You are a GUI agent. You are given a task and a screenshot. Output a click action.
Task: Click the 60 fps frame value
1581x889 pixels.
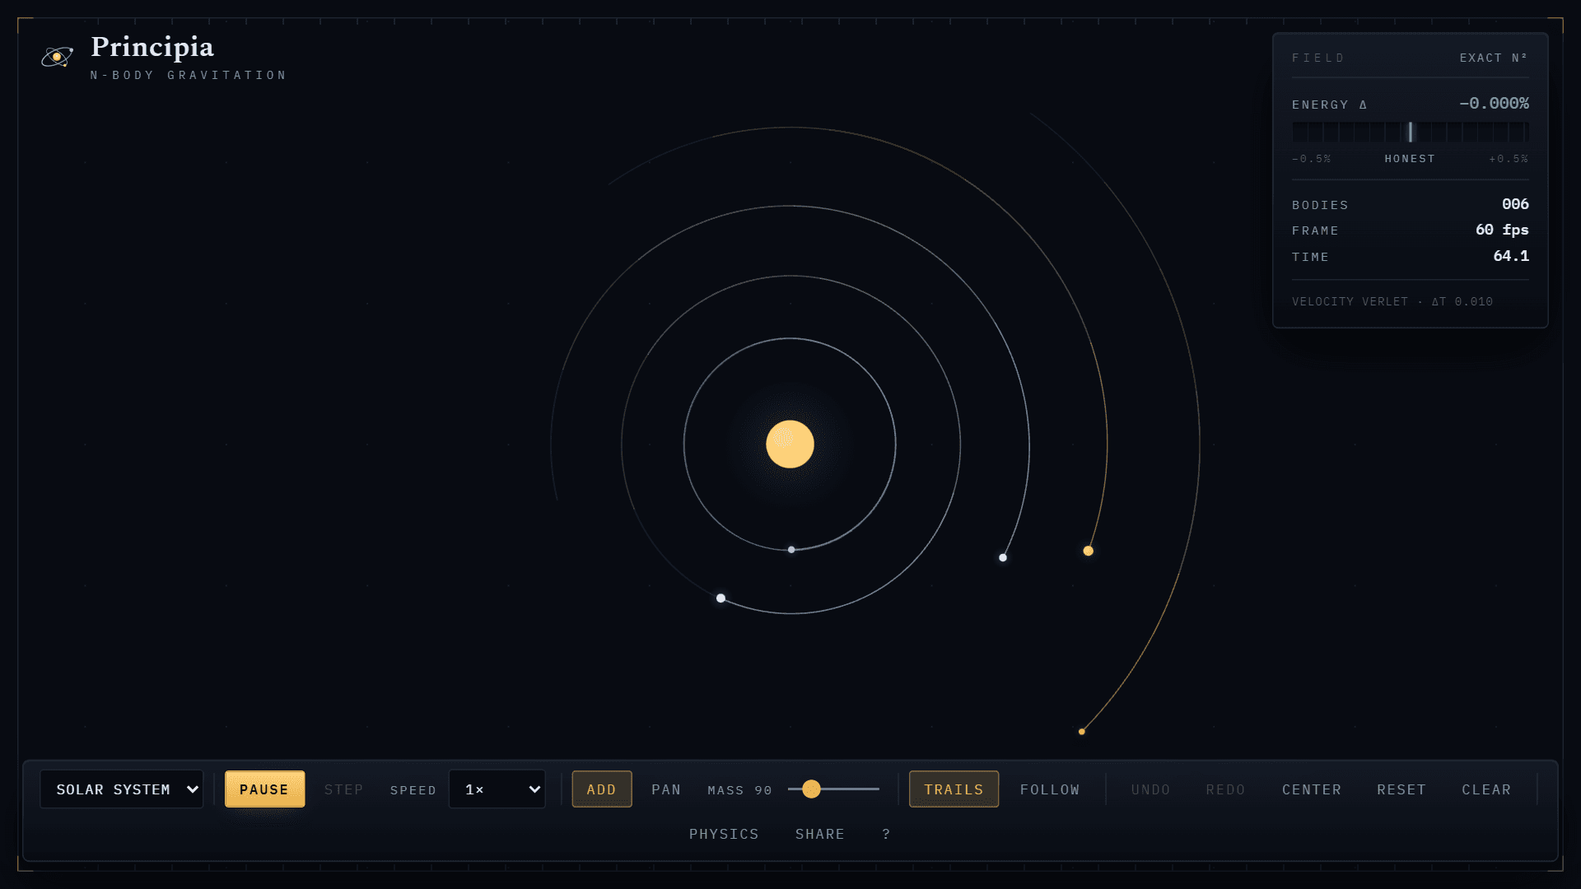click(1502, 230)
